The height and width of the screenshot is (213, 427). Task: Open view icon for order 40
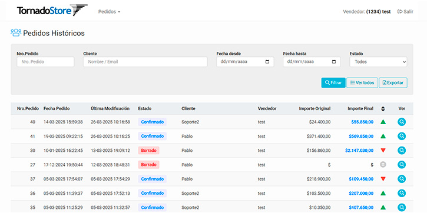tap(402, 122)
